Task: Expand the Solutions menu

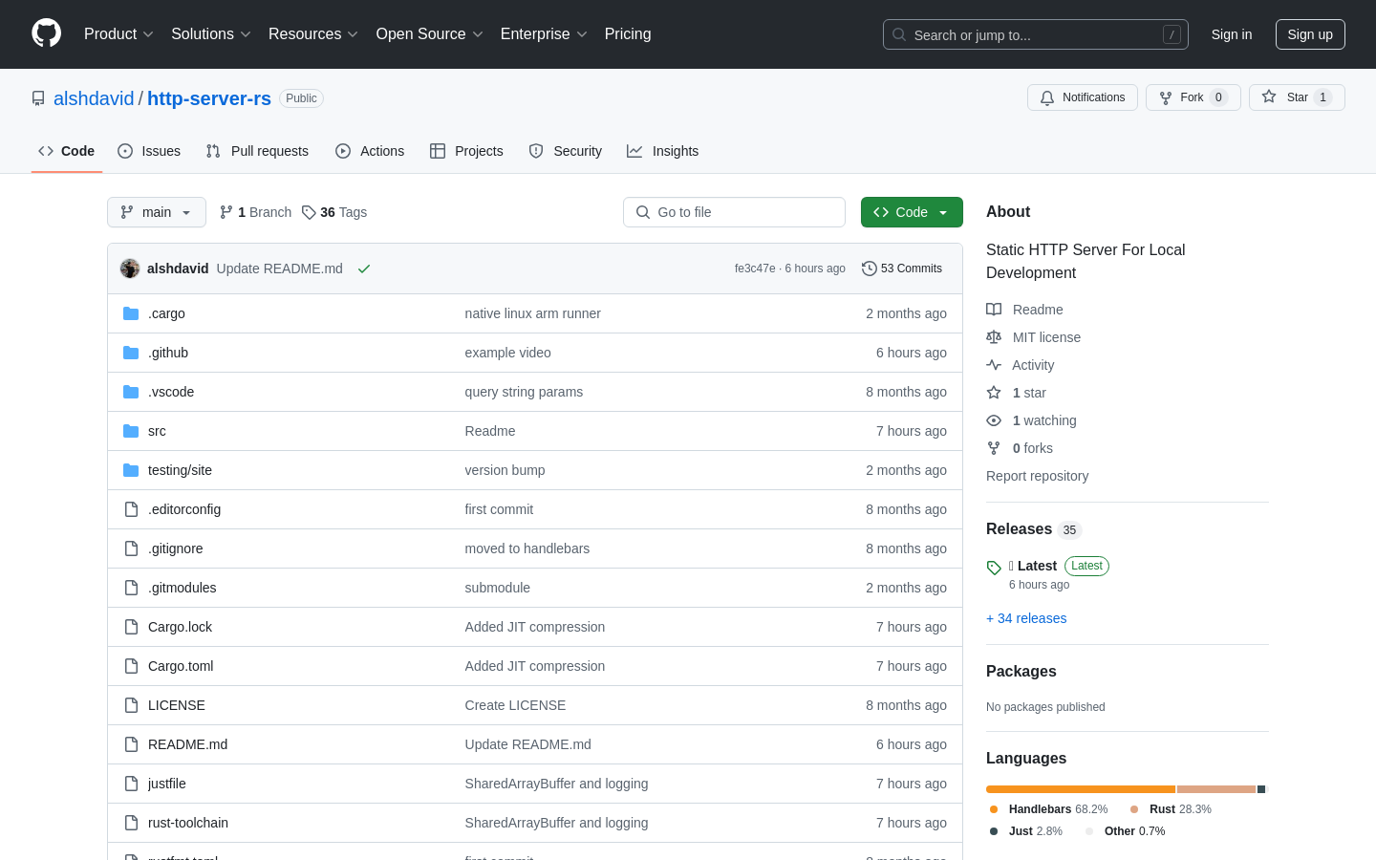Action: tap(211, 33)
